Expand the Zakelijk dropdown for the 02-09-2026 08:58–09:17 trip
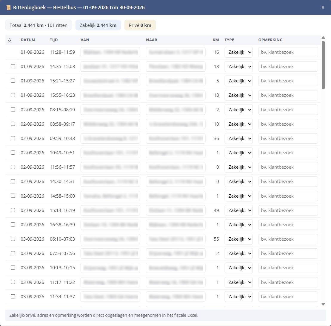 (x=238, y=124)
